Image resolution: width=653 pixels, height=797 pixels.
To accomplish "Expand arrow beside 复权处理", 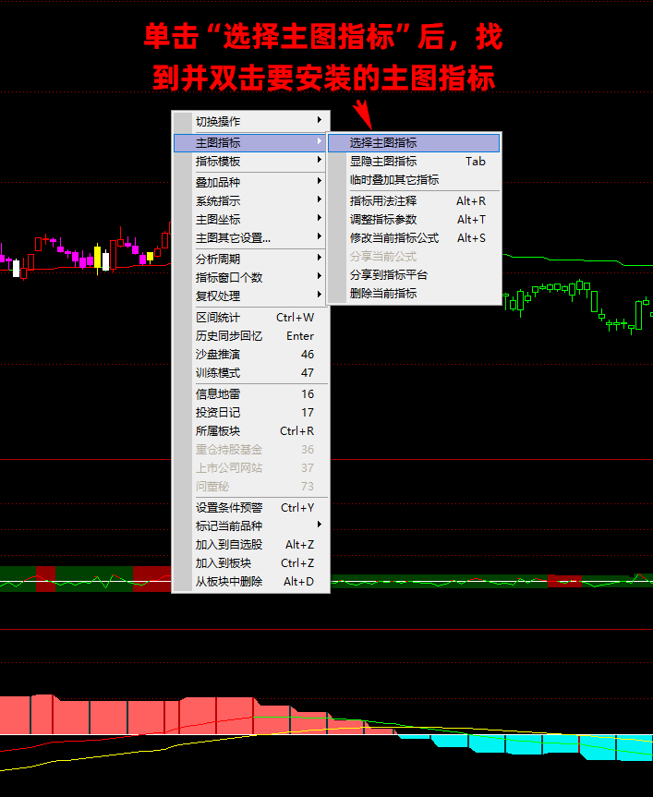I will (320, 295).
